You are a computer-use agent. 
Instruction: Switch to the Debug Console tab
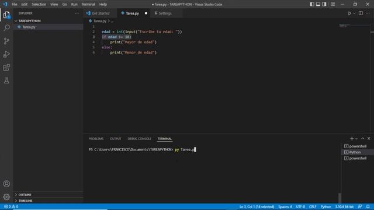pyautogui.click(x=139, y=139)
